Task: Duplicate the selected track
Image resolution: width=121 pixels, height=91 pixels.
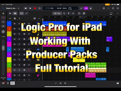Action: tap(15, 18)
